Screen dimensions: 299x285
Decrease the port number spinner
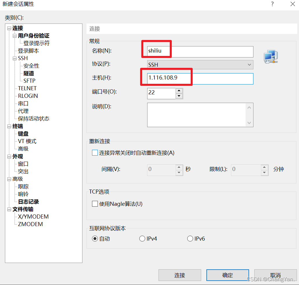[x=179, y=96]
